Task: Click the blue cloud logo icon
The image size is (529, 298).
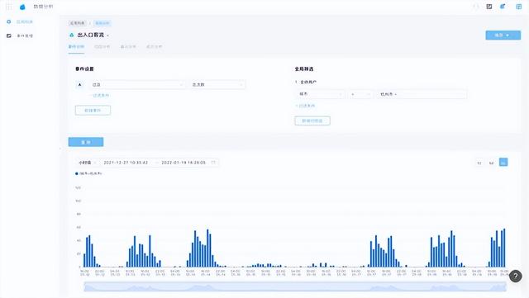Action: (22, 7)
